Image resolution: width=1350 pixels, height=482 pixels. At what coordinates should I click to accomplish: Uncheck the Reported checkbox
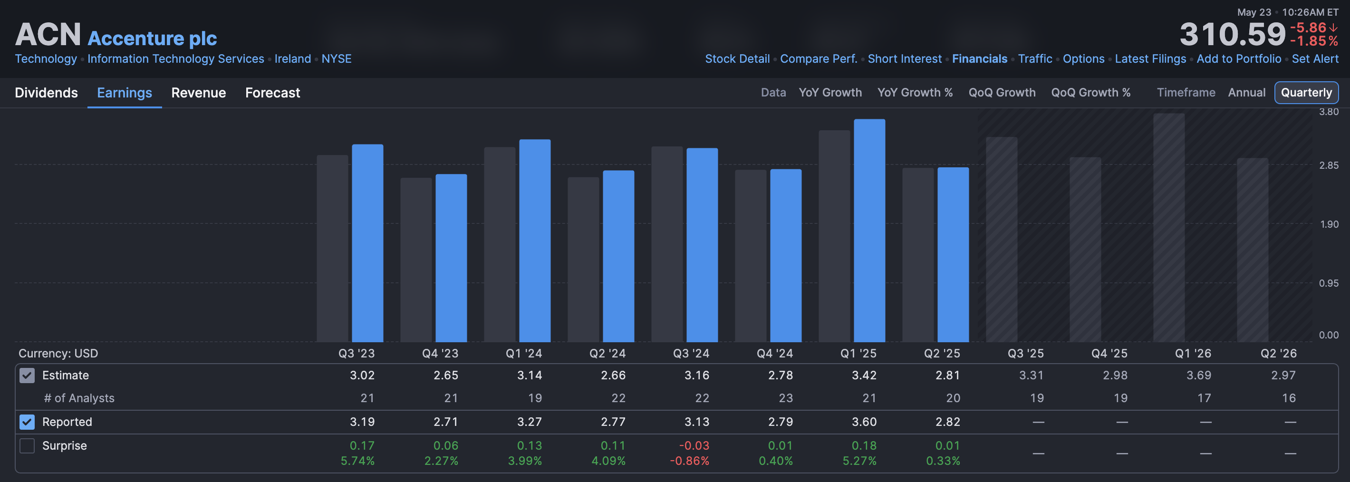(27, 422)
